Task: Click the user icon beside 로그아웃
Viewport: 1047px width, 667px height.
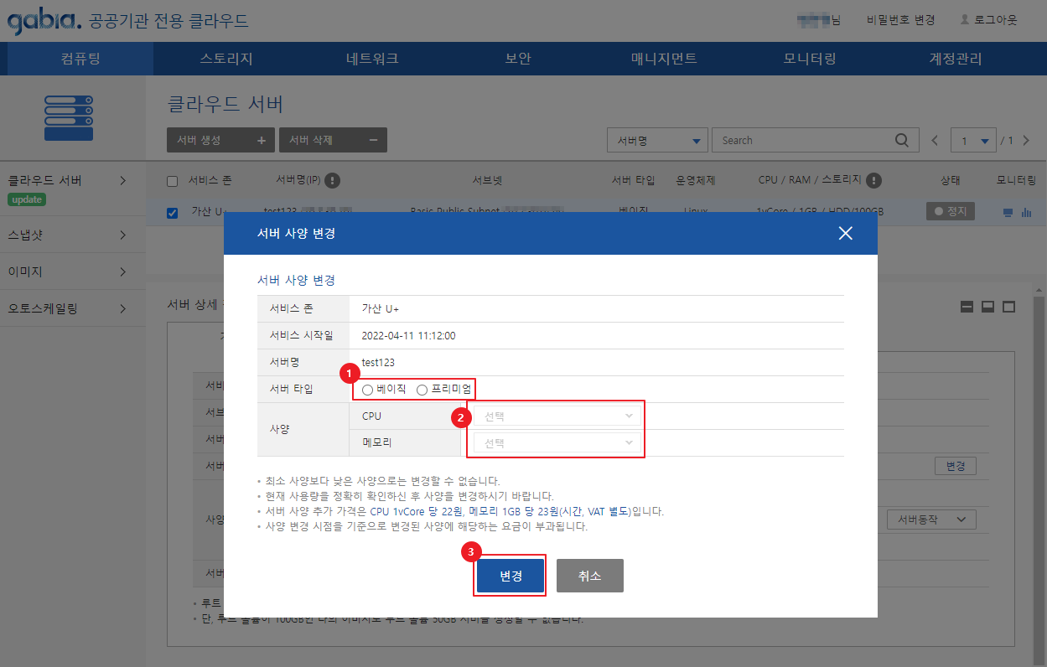Action: tap(964, 19)
